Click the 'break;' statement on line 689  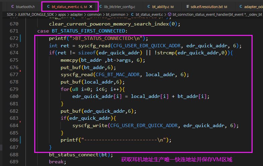(x=57, y=162)
